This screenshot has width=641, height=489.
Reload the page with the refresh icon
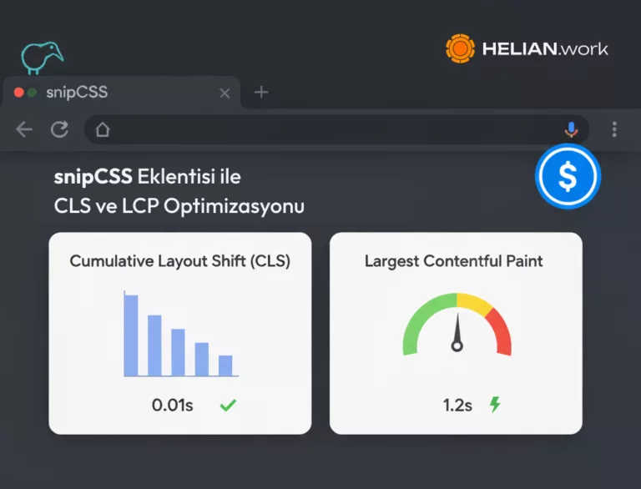pyautogui.click(x=59, y=129)
